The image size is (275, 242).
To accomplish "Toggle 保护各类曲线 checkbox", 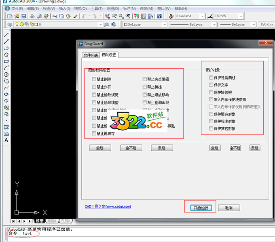I will (x=211, y=78).
